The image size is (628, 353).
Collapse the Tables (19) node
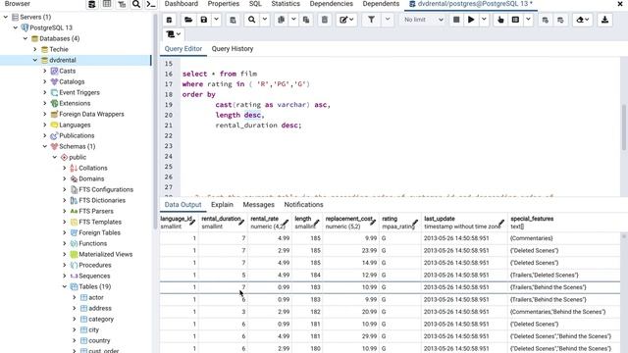click(x=65, y=286)
